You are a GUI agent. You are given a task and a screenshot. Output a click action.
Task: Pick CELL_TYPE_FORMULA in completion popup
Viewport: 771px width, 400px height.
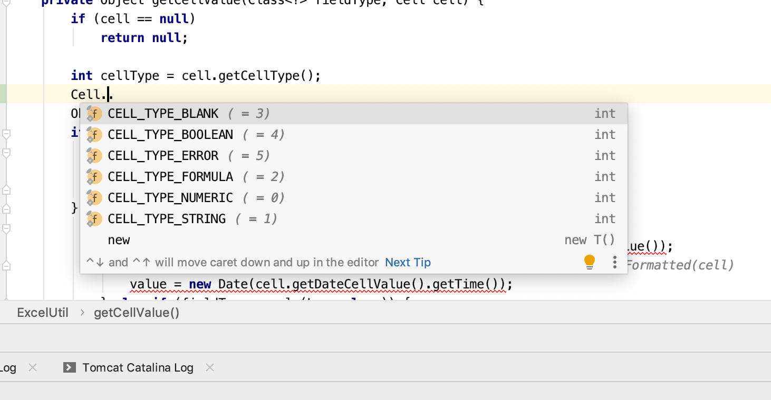tap(353, 177)
